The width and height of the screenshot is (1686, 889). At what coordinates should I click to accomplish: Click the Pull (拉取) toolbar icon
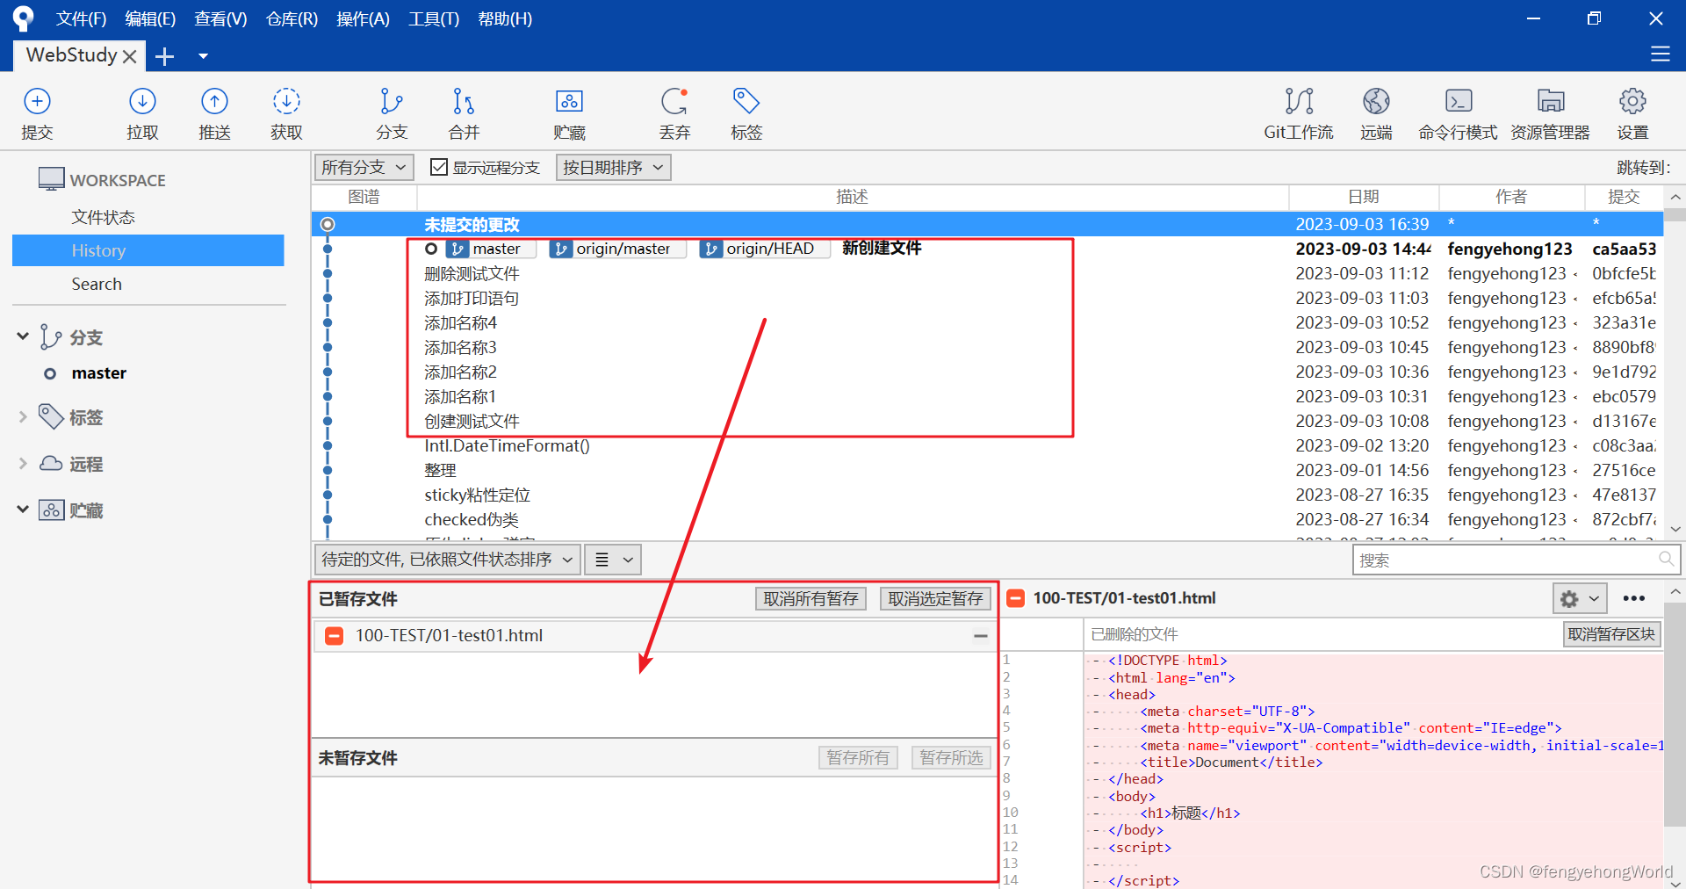click(142, 113)
